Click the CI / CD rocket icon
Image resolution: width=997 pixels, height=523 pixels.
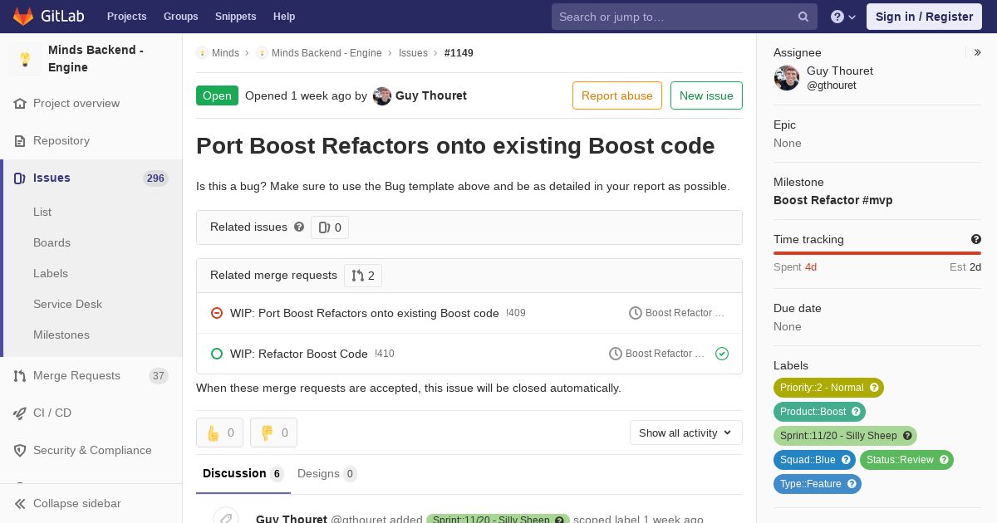click(x=20, y=413)
